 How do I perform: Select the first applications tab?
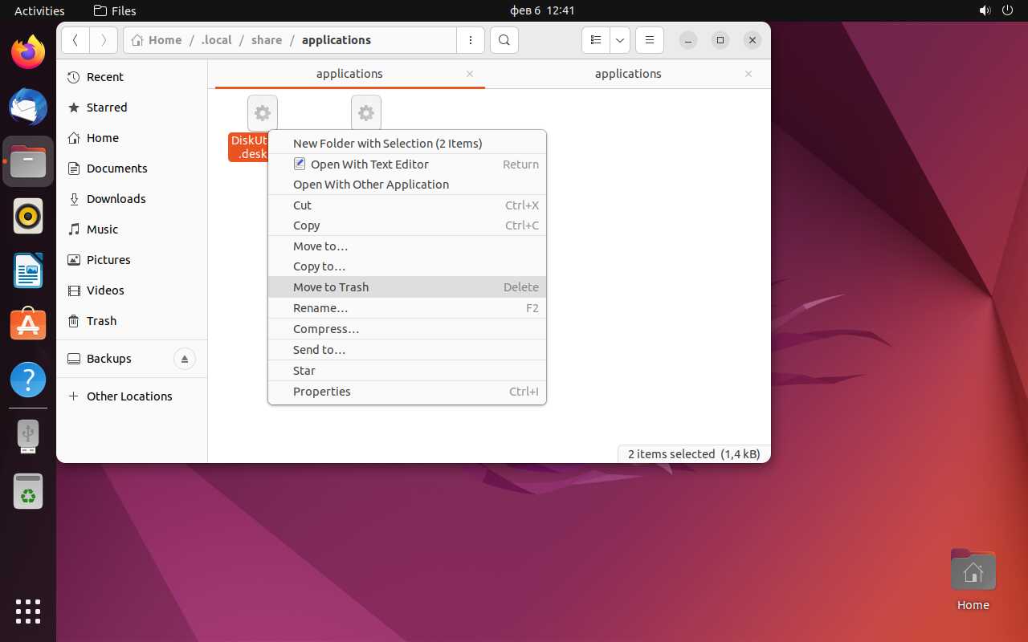pos(349,74)
